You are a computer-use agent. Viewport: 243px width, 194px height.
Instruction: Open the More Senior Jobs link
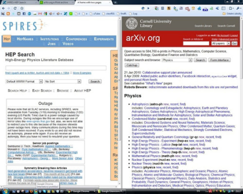tap(63, 159)
